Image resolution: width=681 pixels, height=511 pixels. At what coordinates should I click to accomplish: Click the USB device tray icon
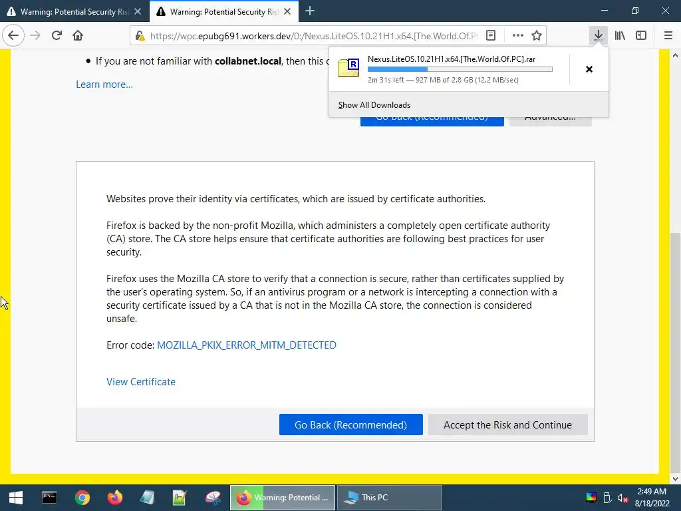click(x=608, y=498)
